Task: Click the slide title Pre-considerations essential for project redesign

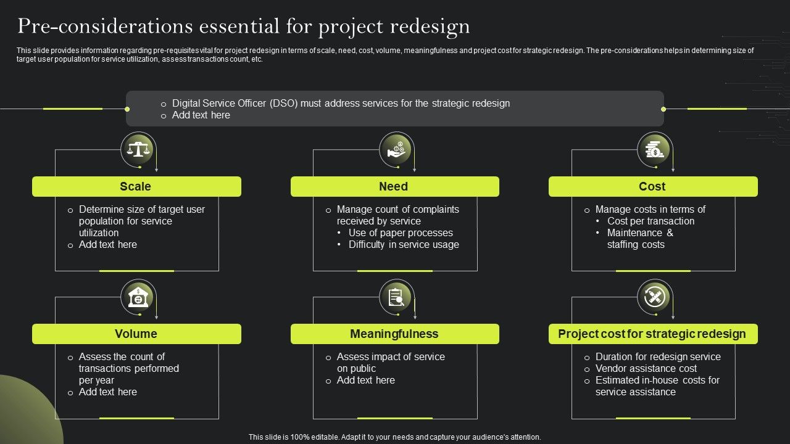Action: pos(243,27)
